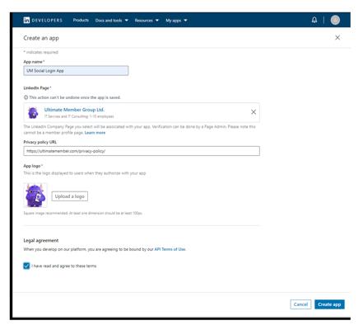Click the App logo label
Screen dimensions: 363x330
tap(33, 166)
